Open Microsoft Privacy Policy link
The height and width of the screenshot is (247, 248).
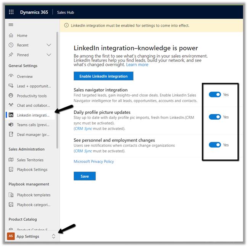(93, 161)
